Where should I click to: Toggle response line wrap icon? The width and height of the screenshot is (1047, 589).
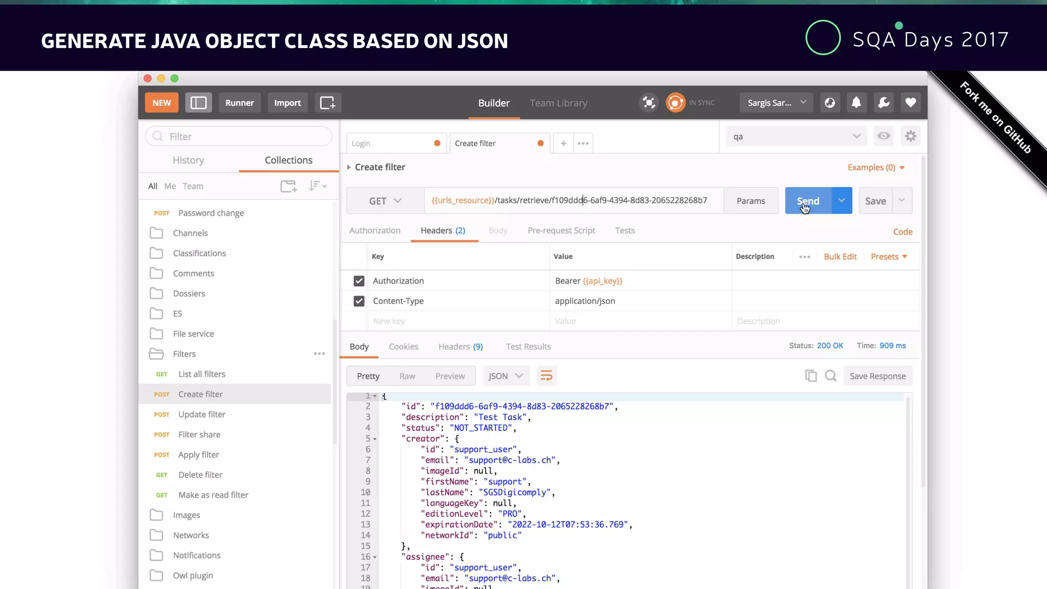point(547,376)
